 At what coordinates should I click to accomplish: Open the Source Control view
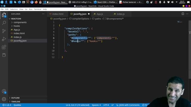click(x=4, y=31)
